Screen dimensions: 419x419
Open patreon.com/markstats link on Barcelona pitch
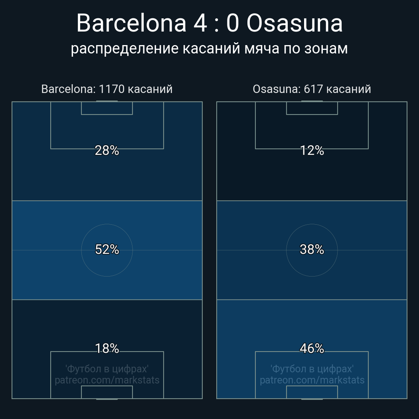click(x=107, y=380)
